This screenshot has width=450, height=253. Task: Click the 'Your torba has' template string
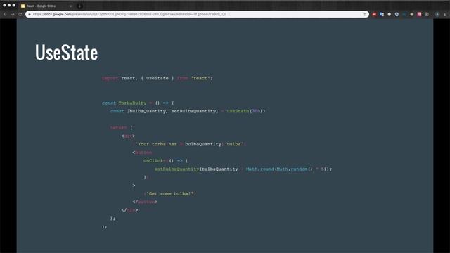tap(190, 144)
